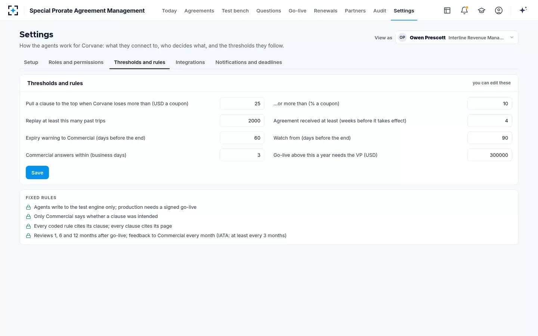The width and height of the screenshot is (538, 336).
Task: Click the lock icon beside 'Reviews 1, 6 and 12 months'
Action: coord(28,236)
